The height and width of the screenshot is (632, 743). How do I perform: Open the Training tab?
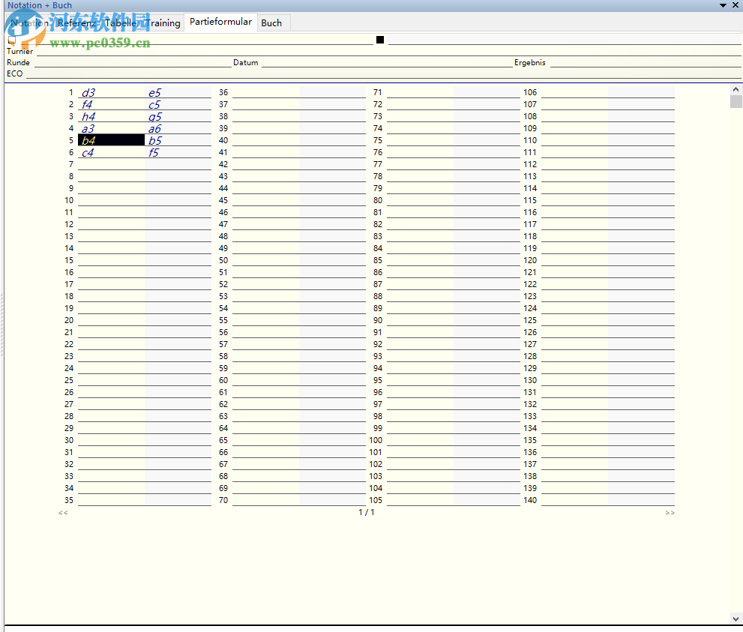pyautogui.click(x=163, y=23)
